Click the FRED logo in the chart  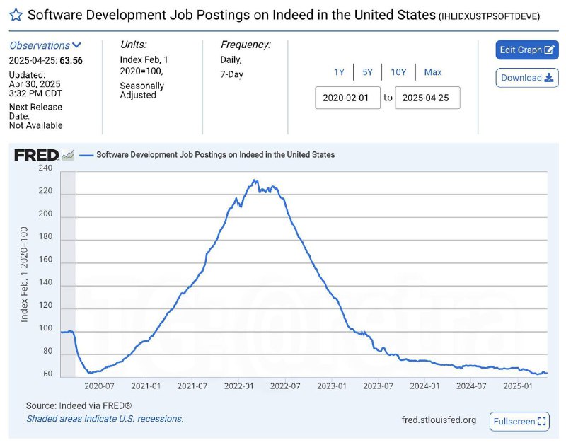37,155
